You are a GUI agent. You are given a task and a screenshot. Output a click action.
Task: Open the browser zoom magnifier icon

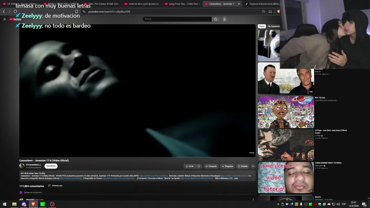[263, 12]
